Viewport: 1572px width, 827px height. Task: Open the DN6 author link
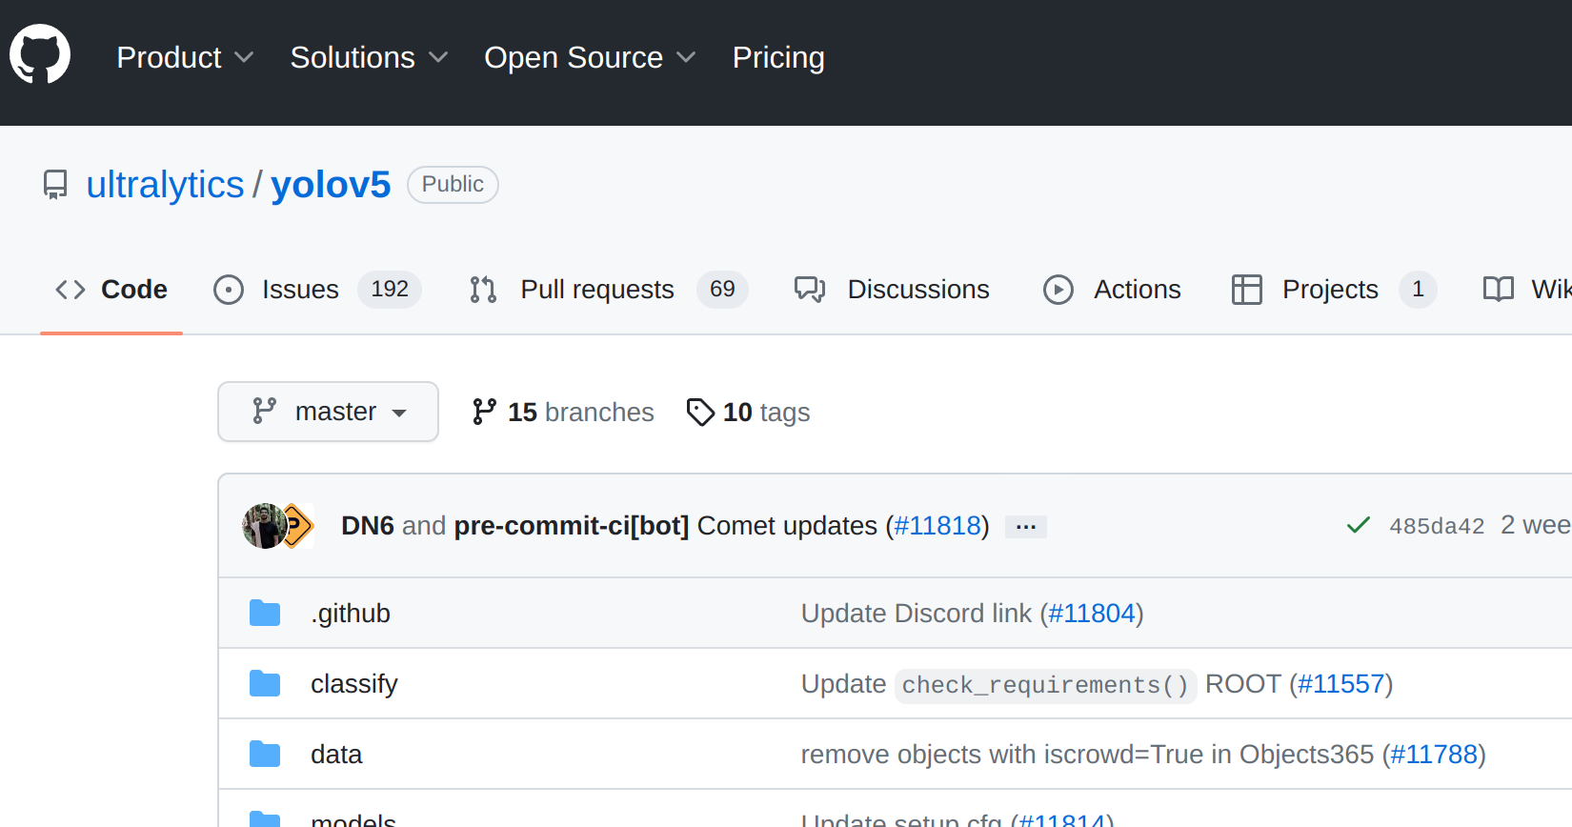tap(368, 526)
